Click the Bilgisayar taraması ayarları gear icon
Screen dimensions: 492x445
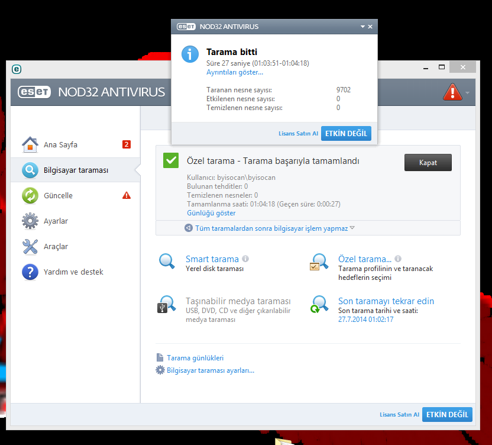click(160, 370)
